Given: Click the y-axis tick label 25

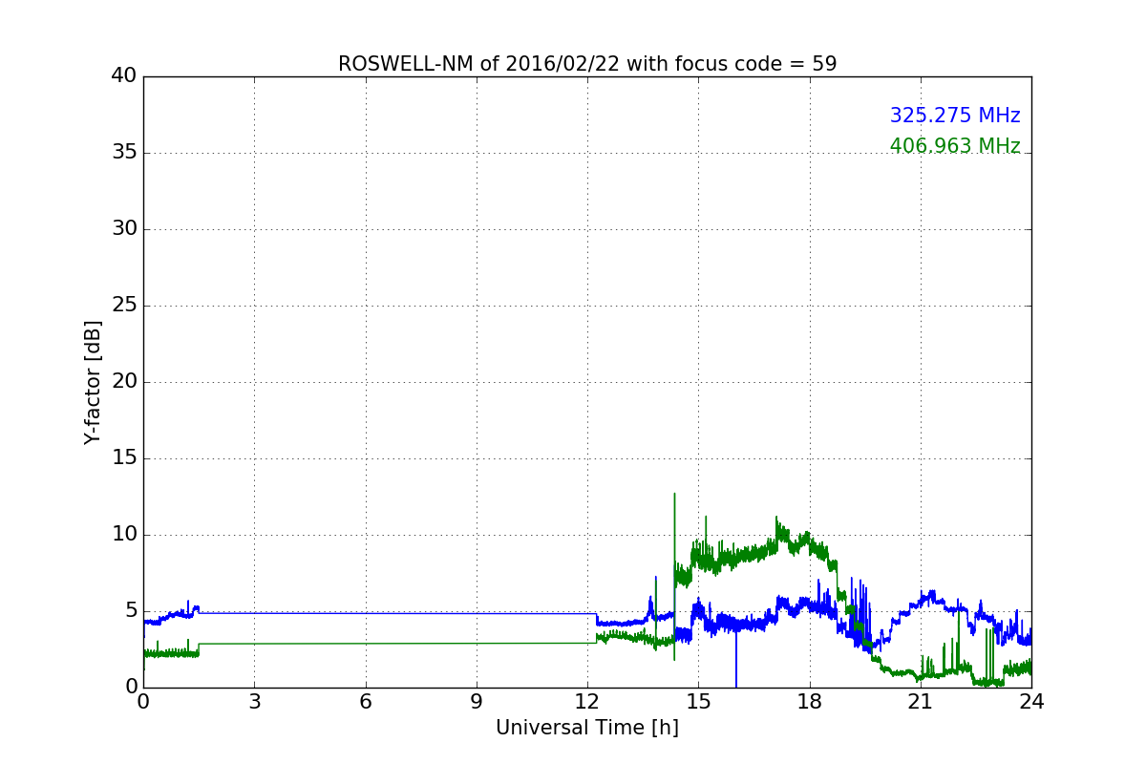Looking at the screenshot, I should click(124, 306).
